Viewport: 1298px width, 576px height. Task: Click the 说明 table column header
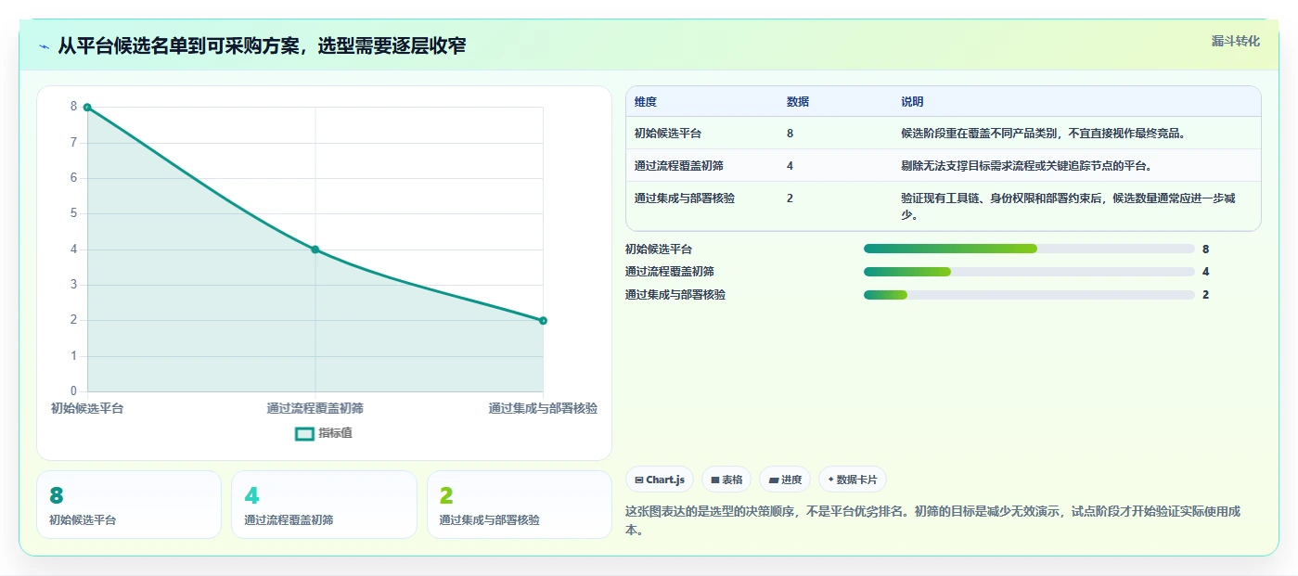pyautogui.click(x=912, y=102)
